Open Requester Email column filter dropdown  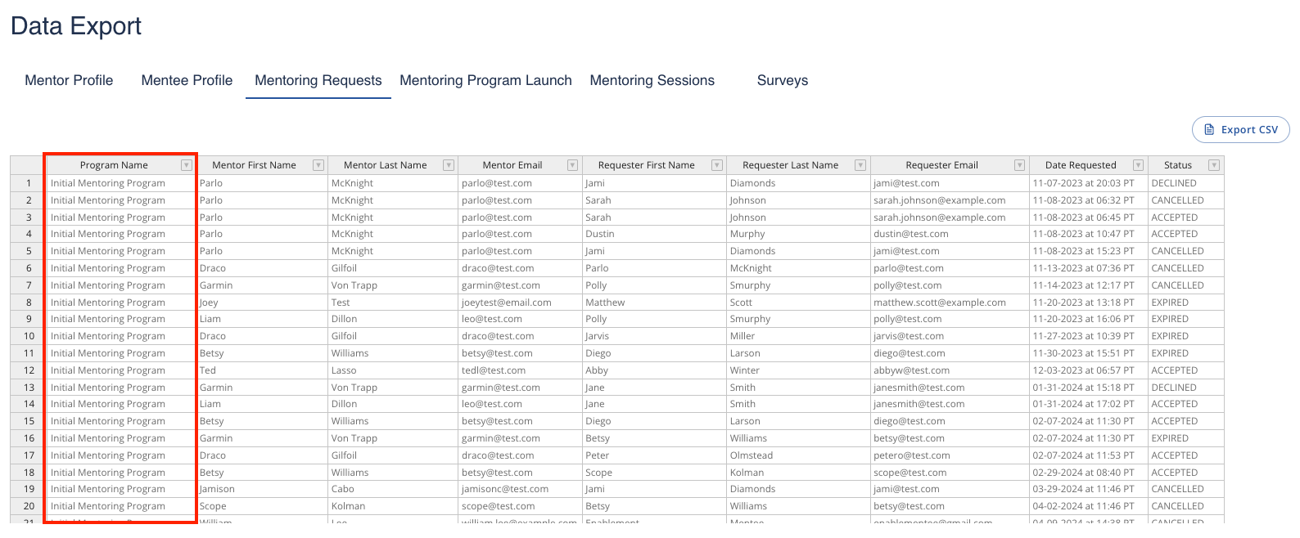point(1019,165)
